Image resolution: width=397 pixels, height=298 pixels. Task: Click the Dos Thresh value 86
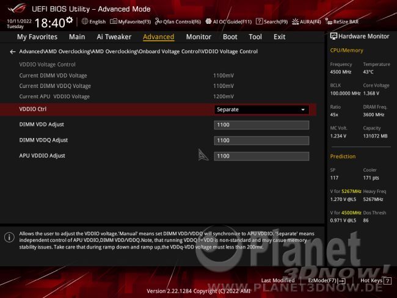[x=366, y=220]
